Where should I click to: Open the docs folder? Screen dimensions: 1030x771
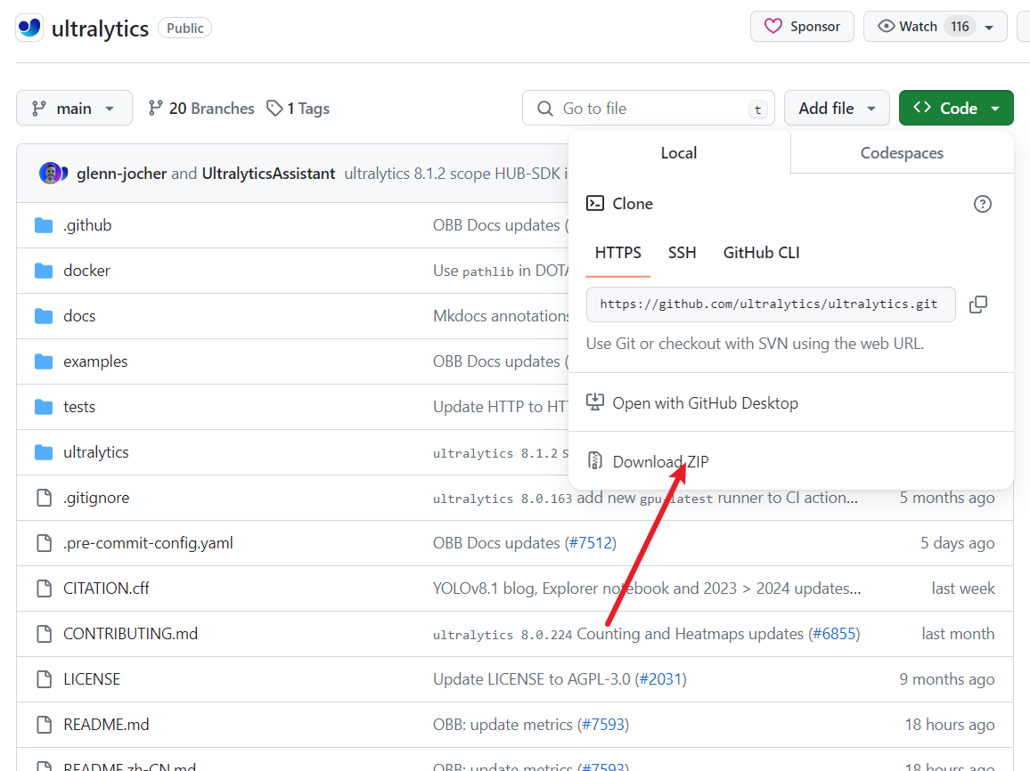pos(79,316)
